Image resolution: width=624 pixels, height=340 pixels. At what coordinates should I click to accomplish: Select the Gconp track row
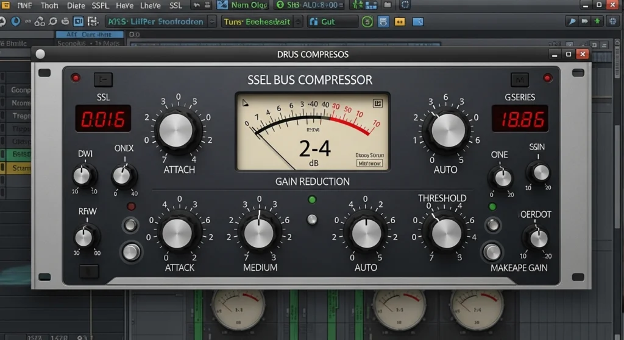16,90
